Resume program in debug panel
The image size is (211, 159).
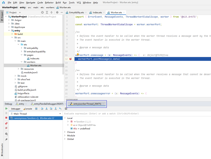[x=6, y=109]
